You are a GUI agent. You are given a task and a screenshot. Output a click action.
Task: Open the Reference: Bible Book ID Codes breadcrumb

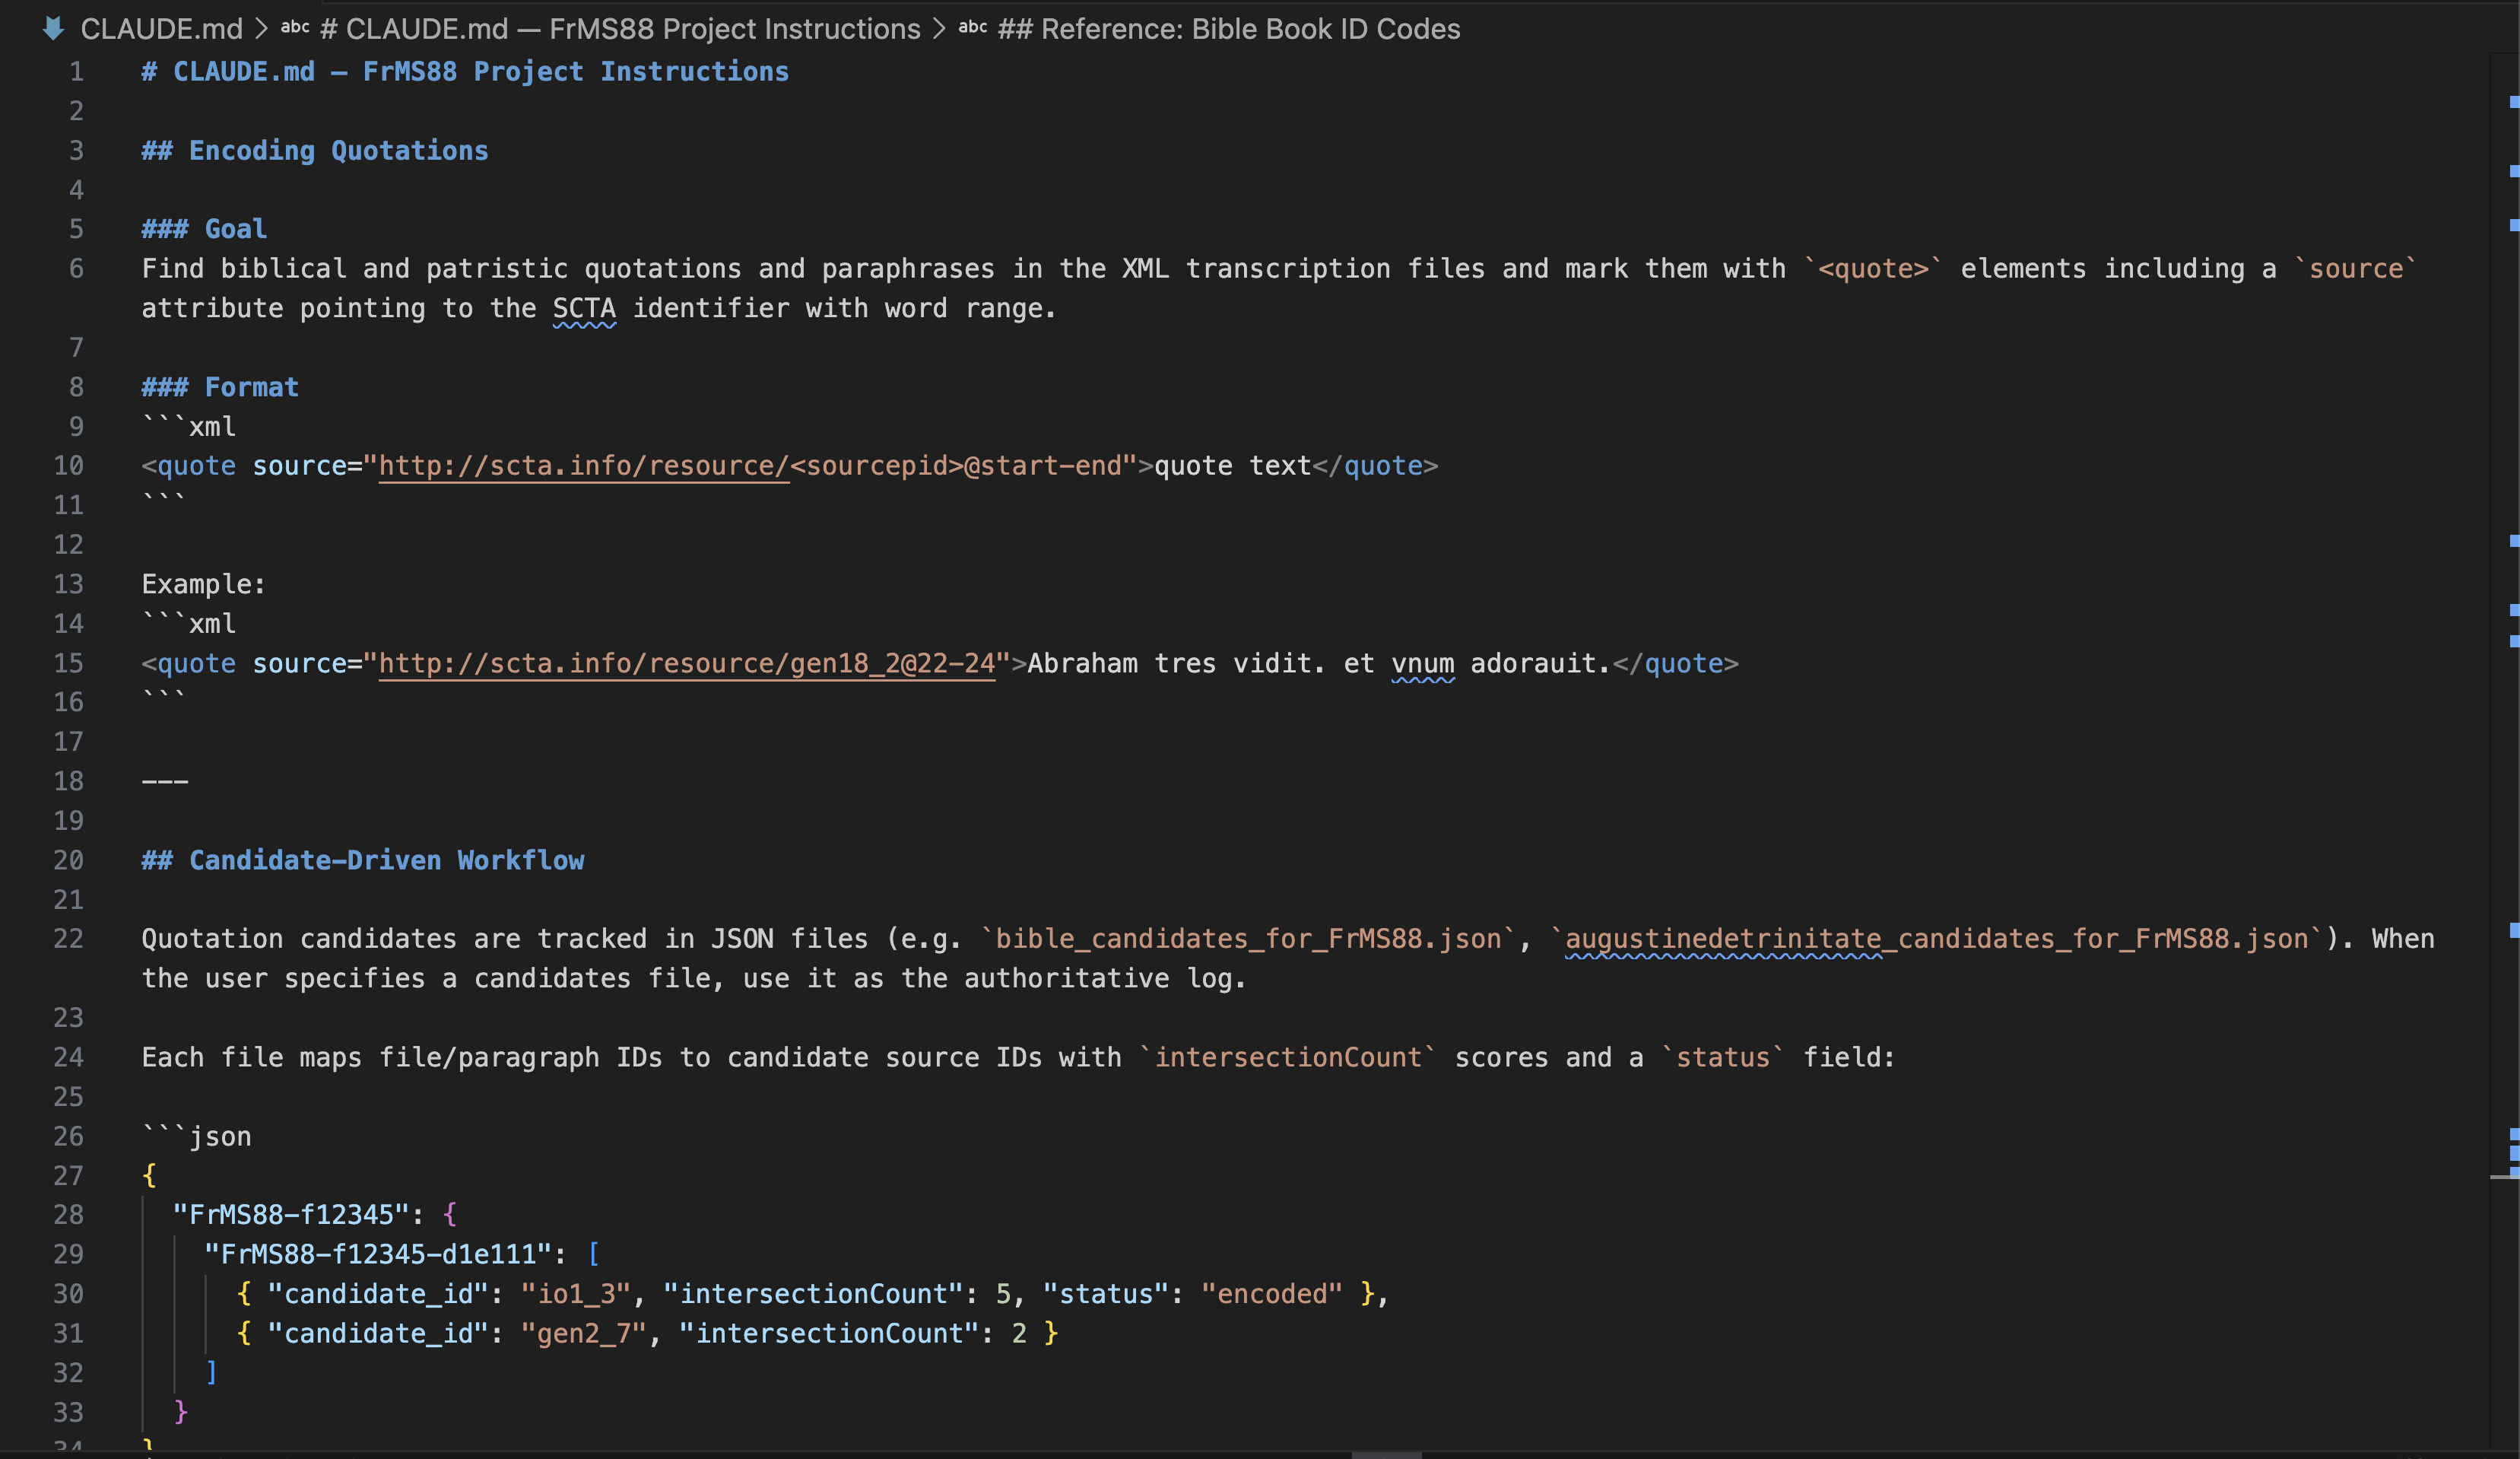point(1229,29)
